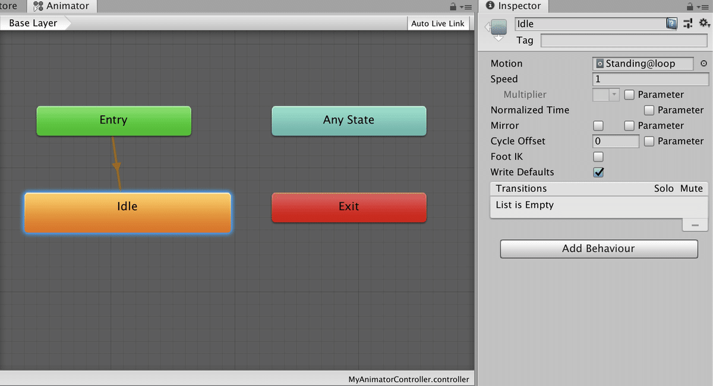This screenshot has width=713, height=386.
Task: Click the Normalized Time label
Action: pyautogui.click(x=530, y=110)
